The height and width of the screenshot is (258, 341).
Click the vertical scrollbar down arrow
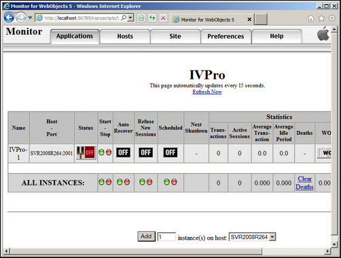tap(334, 244)
